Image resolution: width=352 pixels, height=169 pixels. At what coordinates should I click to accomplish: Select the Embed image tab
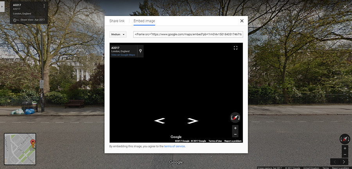click(144, 21)
